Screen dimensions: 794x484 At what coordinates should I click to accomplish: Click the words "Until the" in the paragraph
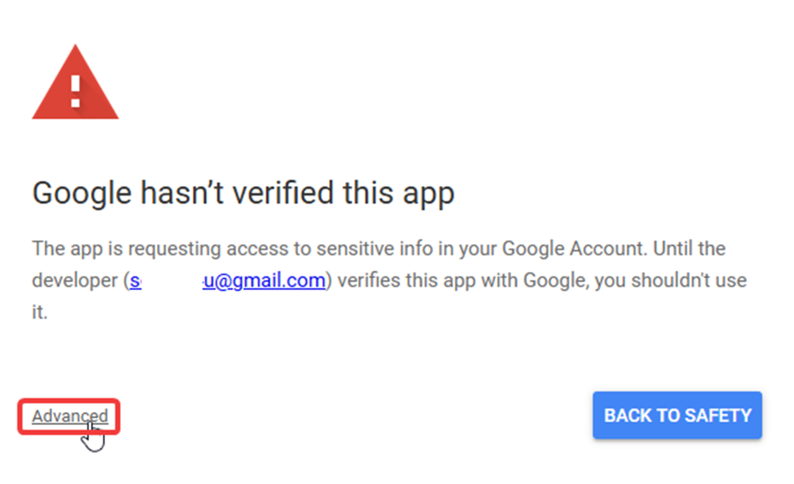(689, 249)
